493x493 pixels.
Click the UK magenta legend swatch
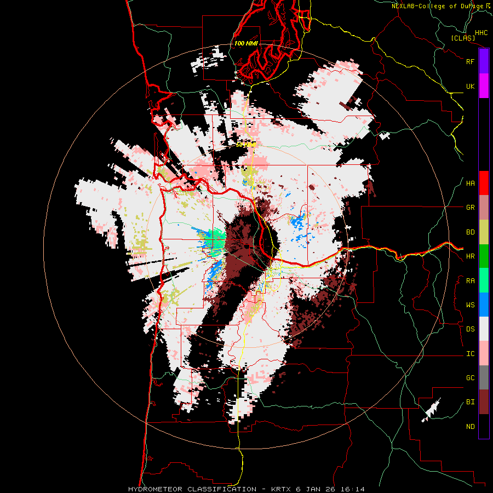point(484,86)
